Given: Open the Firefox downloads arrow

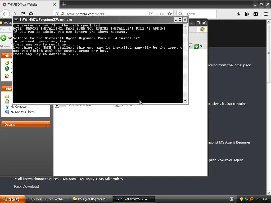Looking at the screenshot, I should (239, 14).
